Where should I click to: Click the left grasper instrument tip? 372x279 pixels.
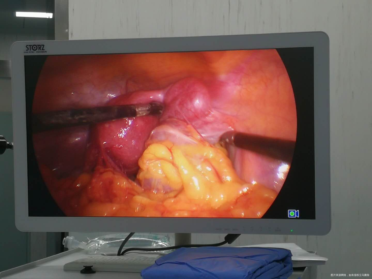point(154,108)
